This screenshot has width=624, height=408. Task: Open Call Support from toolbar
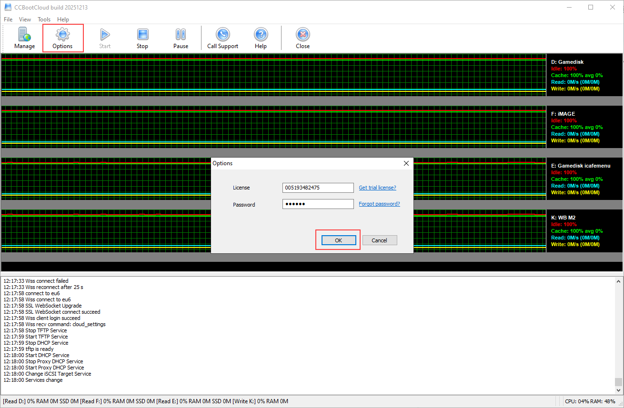(222, 35)
